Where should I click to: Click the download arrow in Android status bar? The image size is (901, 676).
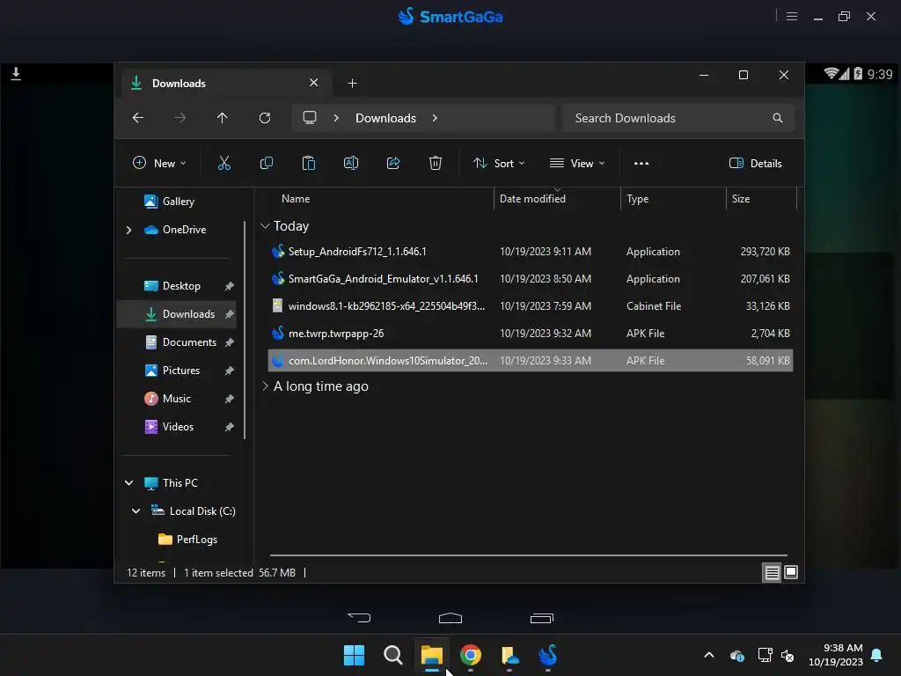pyautogui.click(x=16, y=74)
